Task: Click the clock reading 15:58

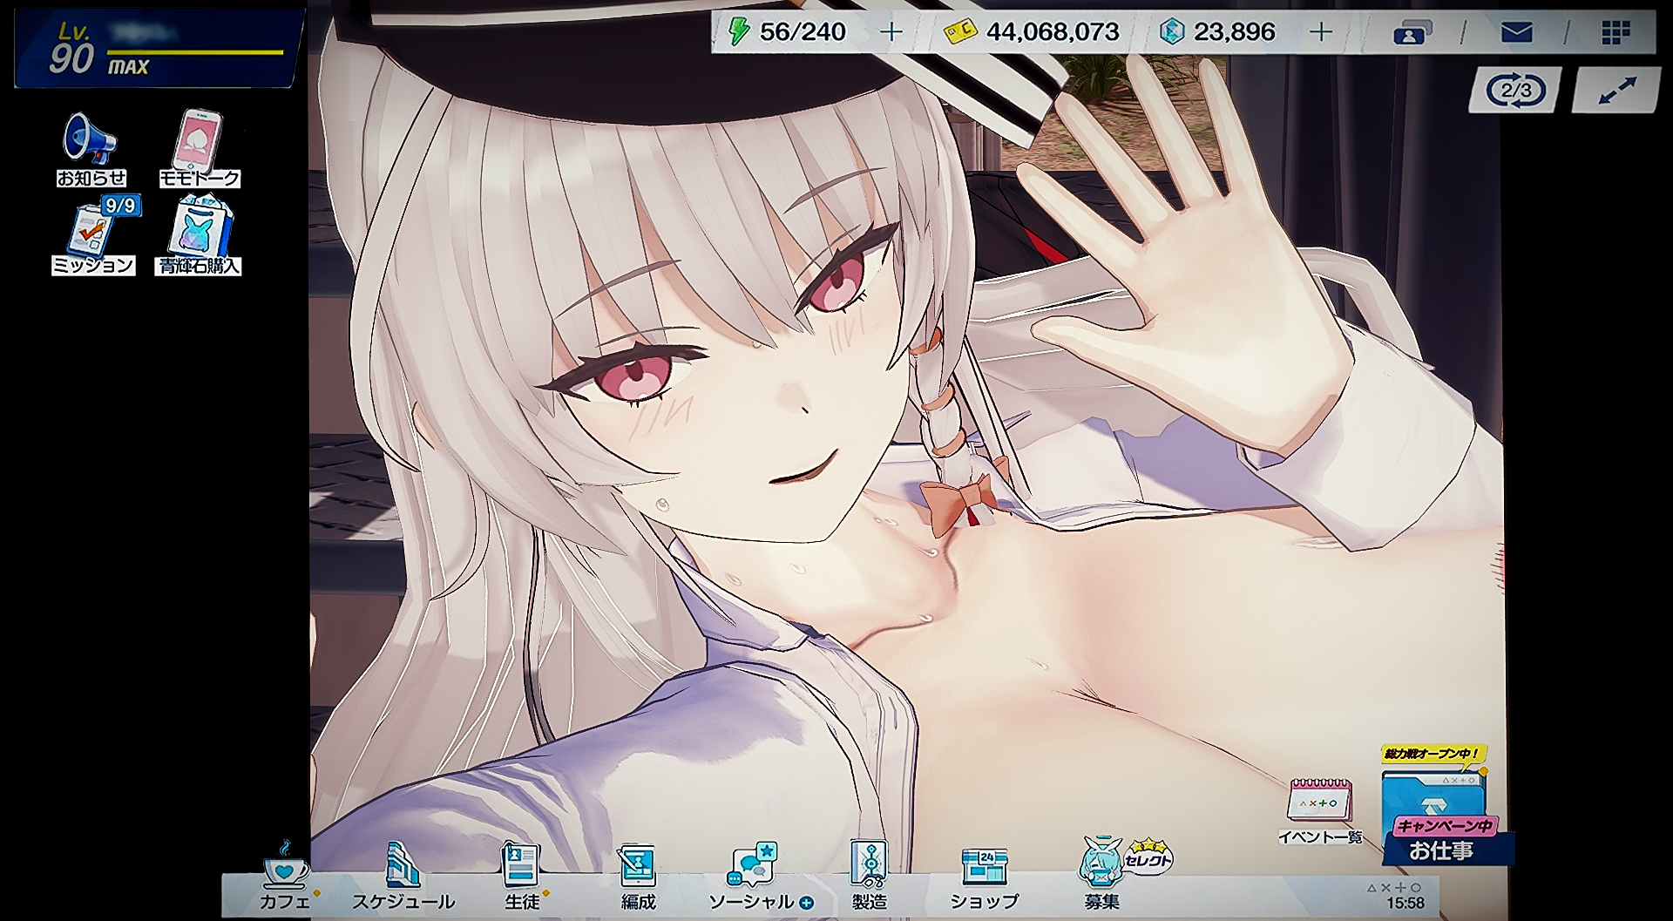Action: [1405, 904]
